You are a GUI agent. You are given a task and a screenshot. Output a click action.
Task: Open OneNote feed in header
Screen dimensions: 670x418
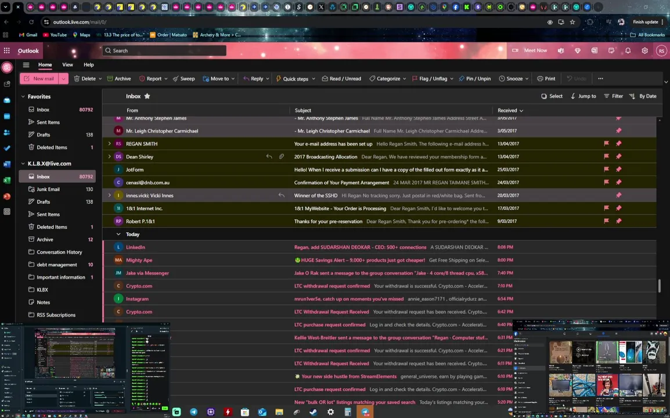click(595, 51)
